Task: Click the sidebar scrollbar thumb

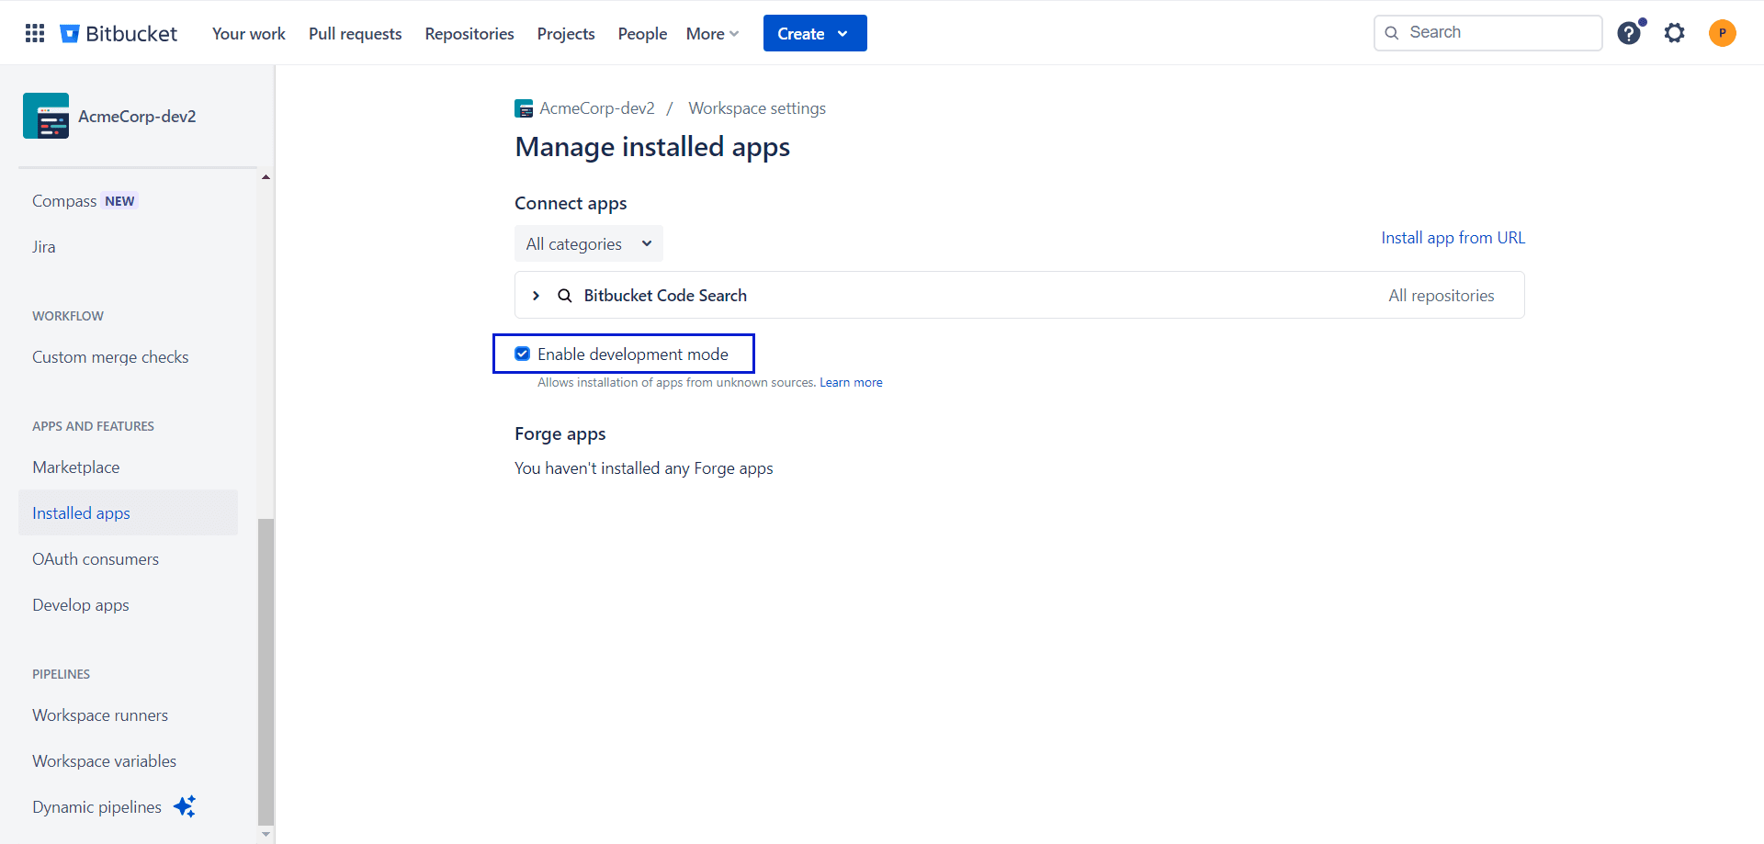Action: coord(266,672)
